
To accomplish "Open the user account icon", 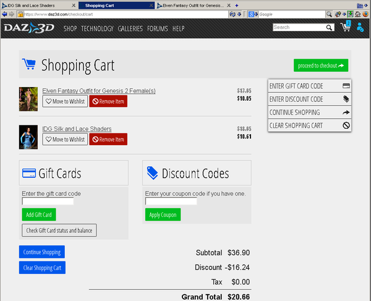I will (x=360, y=27).
